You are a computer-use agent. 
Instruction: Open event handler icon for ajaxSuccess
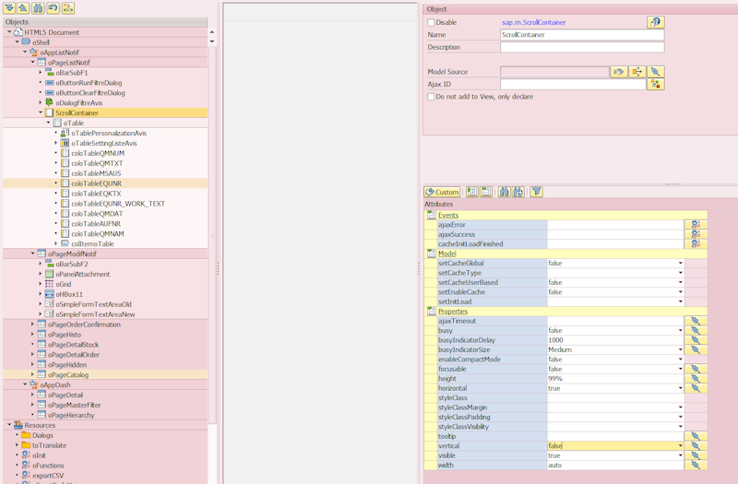(696, 234)
